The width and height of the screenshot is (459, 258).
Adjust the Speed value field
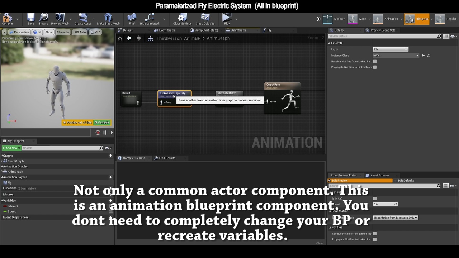[385, 204]
